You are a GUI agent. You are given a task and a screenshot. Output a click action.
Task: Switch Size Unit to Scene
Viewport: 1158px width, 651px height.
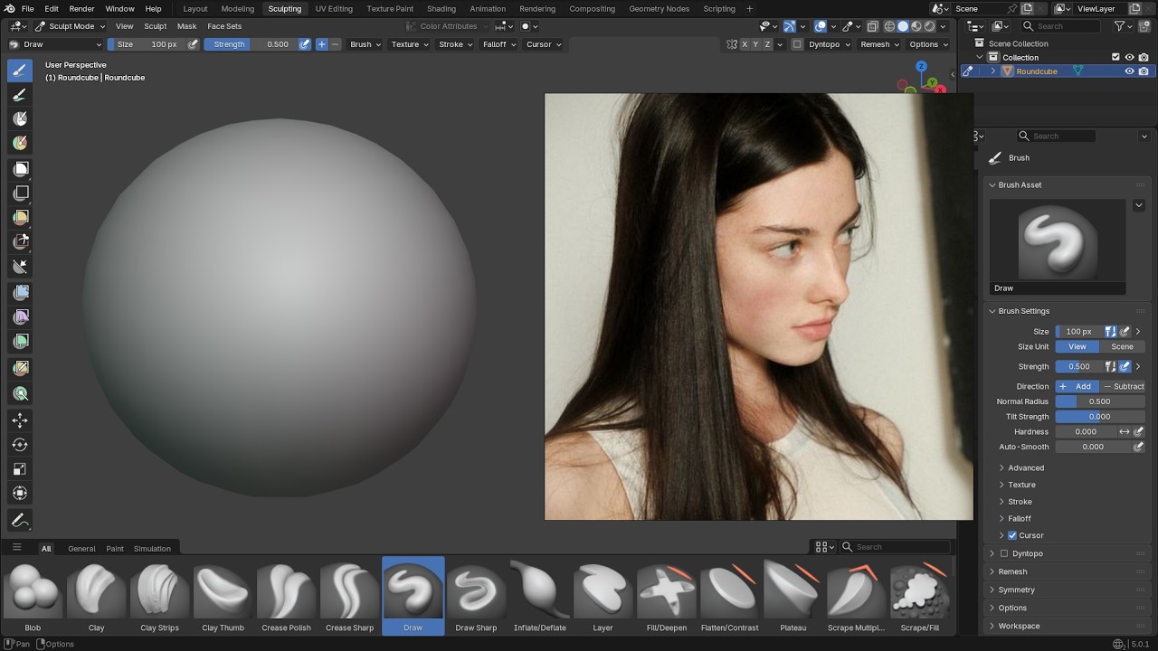click(x=1122, y=346)
